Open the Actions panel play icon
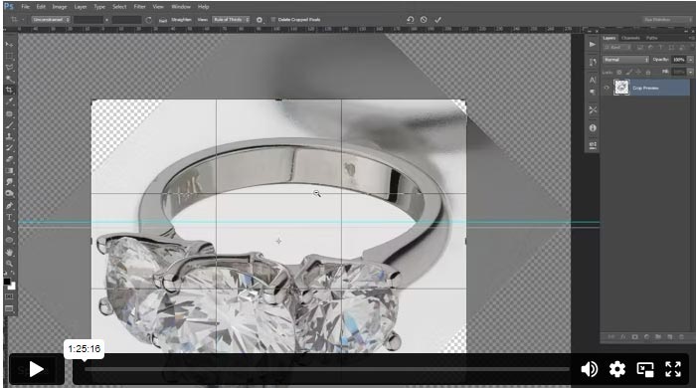This screenshot has width=696, height=388. coord(593,45)
